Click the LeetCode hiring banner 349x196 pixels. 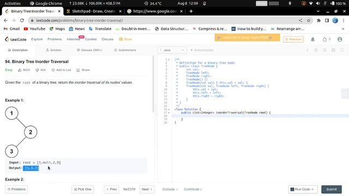coord(247,38)
